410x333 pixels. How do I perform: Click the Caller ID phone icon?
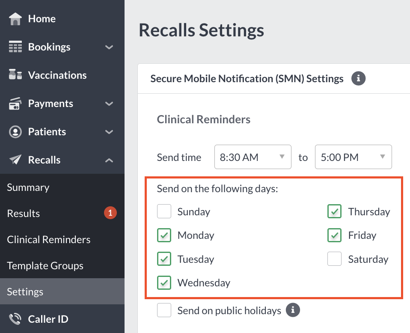pos(15,319)
